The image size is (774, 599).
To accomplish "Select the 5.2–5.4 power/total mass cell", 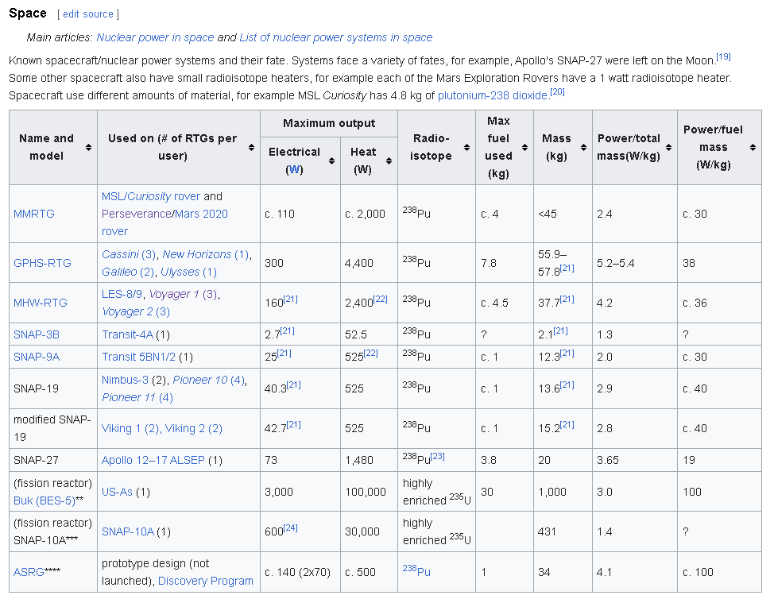I will (635, 263).
